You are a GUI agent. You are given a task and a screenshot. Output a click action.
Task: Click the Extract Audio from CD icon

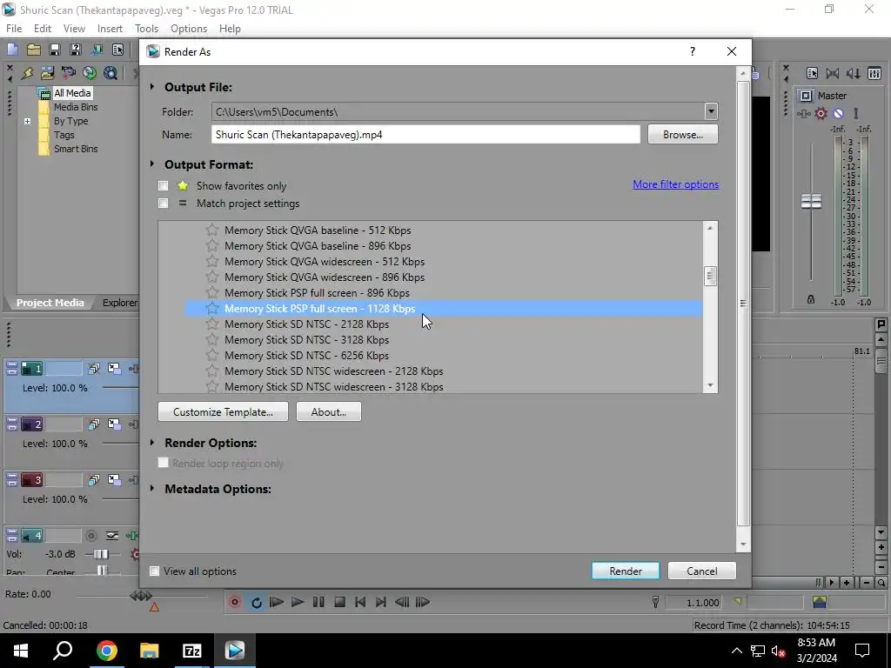click(90, 73)
